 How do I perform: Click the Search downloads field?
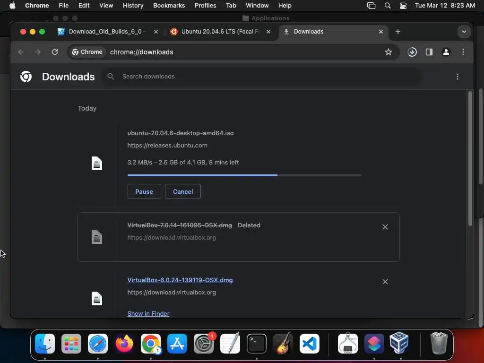[262, 77]
